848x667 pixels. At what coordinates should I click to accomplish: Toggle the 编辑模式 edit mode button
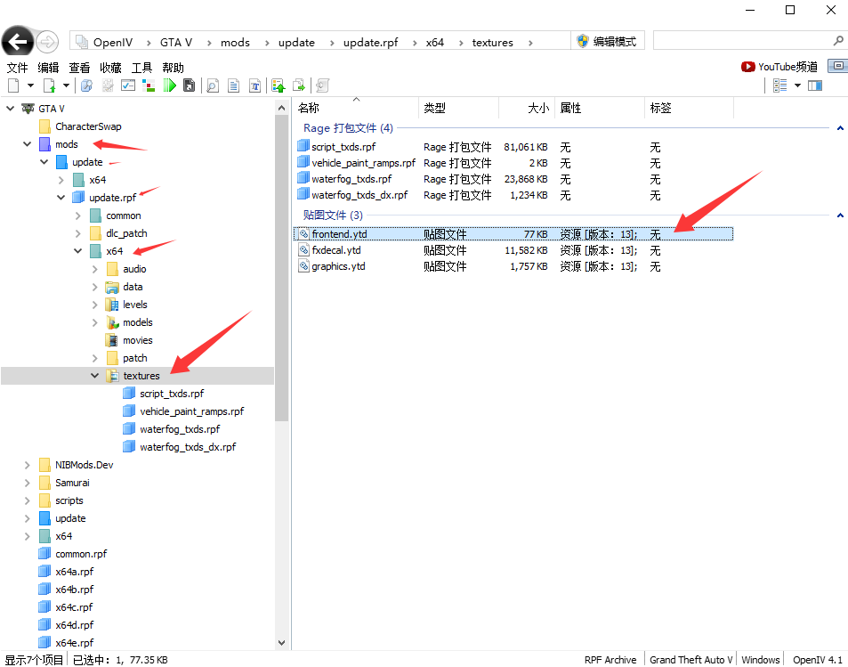(608, 41)
